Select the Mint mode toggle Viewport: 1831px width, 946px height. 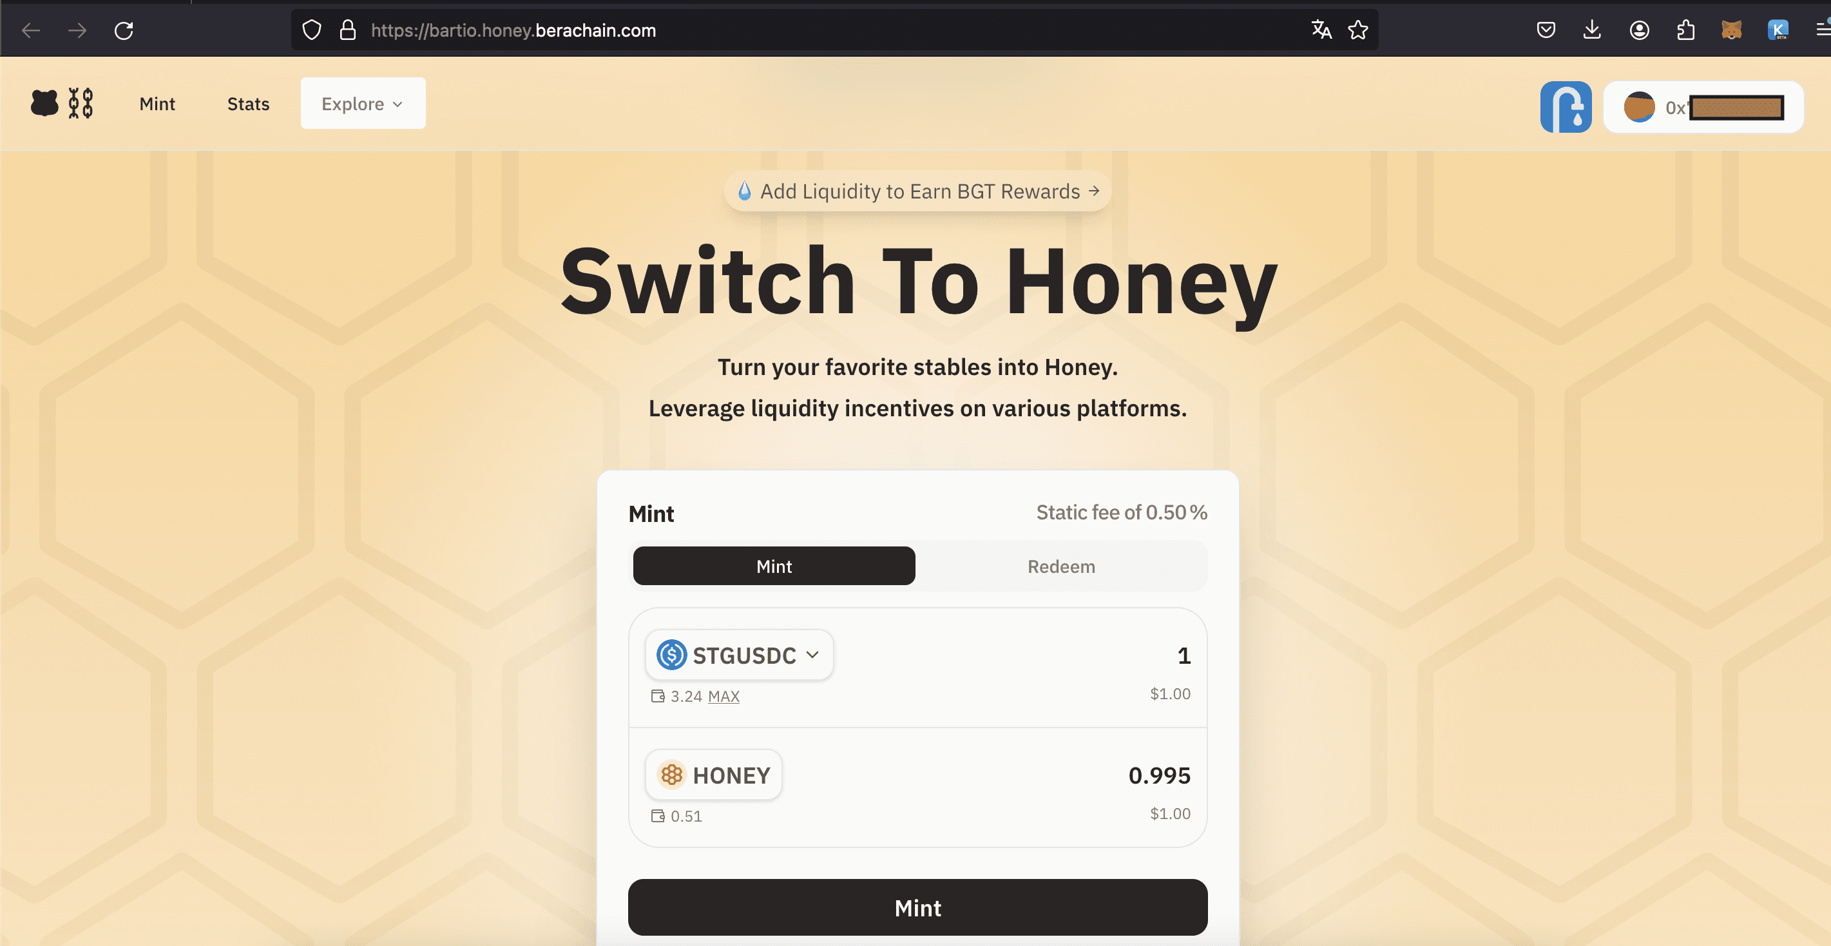773,566
